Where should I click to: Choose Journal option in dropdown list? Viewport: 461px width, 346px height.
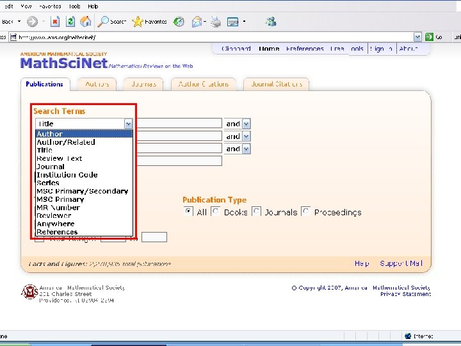click(x=84, y=167)
